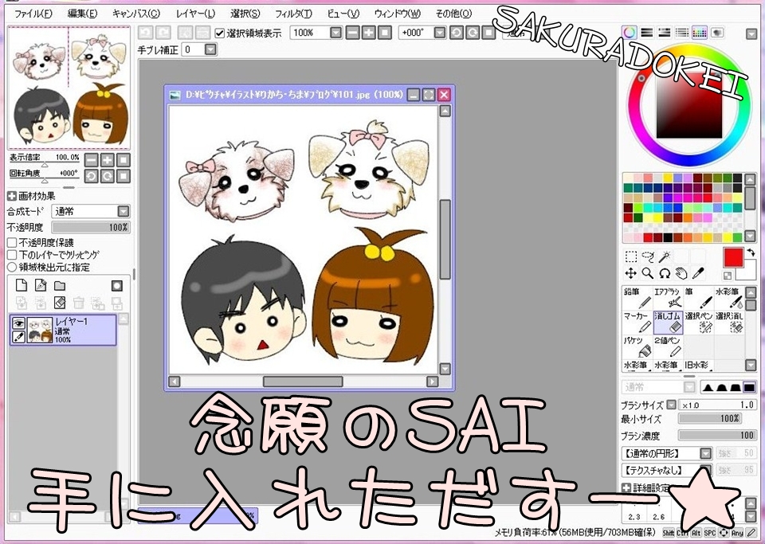Open the ファイル(F) menu
This screenshot has width=765, height=544.
point(33,14)
